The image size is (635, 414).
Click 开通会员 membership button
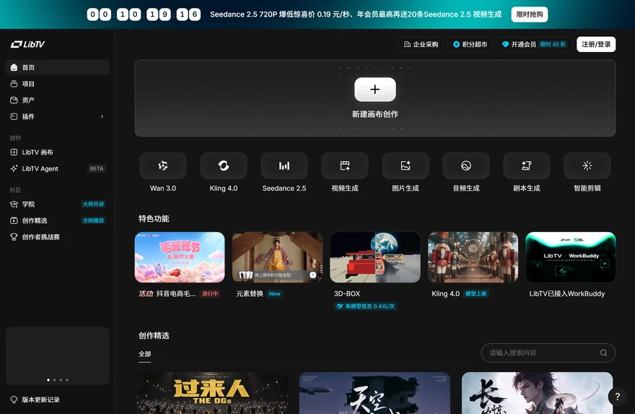pyautogui.click(x=534, y=44)
